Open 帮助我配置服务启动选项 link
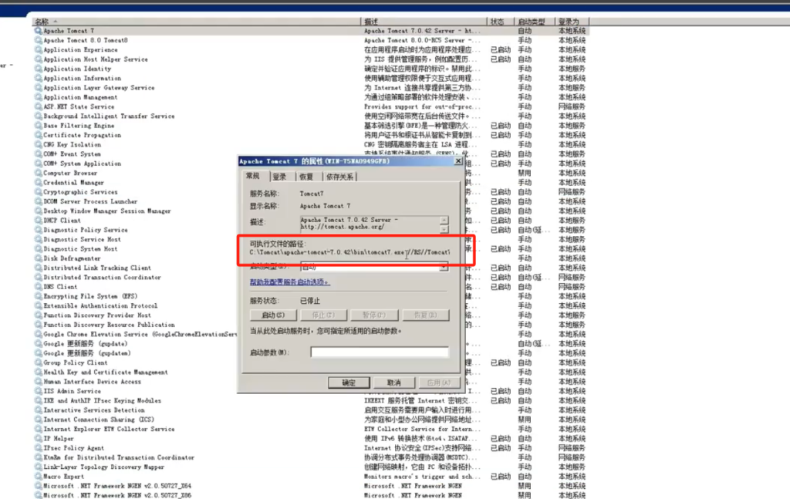Image resolution: width=790 pixels, height=499 pixels. click(290, 282)
